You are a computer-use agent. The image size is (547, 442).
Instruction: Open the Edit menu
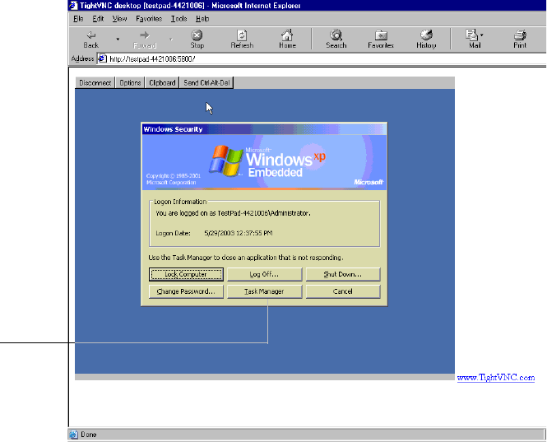click(x=98, y=19)
